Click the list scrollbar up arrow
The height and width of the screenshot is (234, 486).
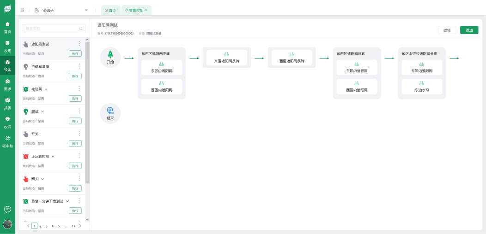coord(87,40)
